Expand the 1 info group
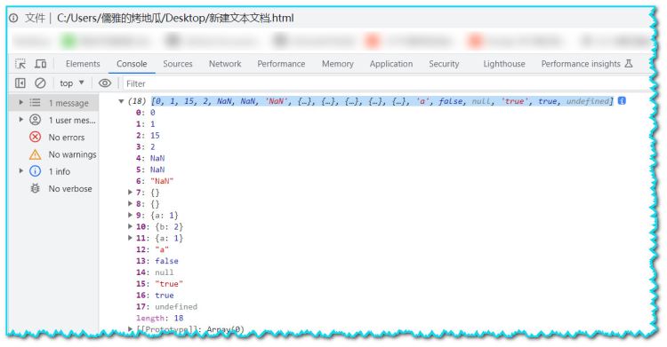Screen dimensions: 667x347 20,170
